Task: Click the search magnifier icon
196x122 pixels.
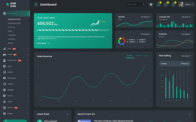Action: click(x=143, y=5)
